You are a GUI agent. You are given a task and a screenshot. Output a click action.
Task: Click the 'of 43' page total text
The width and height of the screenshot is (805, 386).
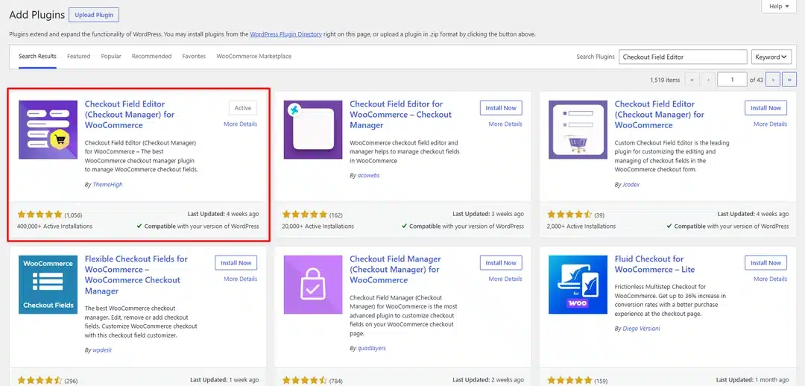click(757, 80)
